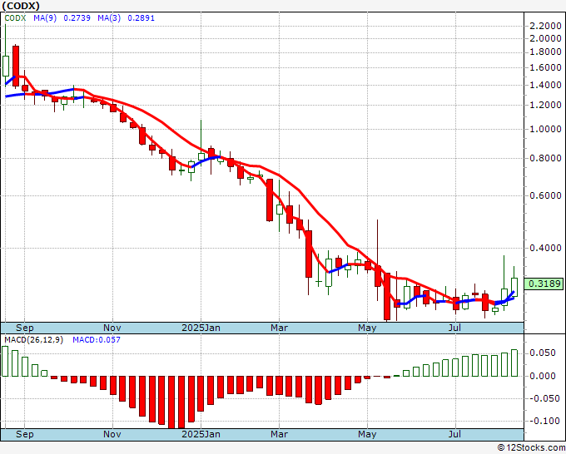The image size is (566, 454).
Task: Click the current price tag 0.3189
Action: coord(544,284)
